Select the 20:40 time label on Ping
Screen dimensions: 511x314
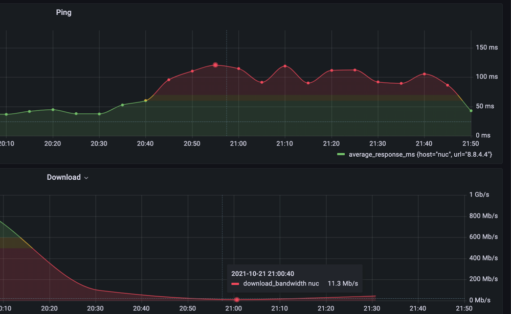click(x=145, y=143)
